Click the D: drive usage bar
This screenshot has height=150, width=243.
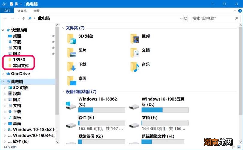click(x=165, y=110)
